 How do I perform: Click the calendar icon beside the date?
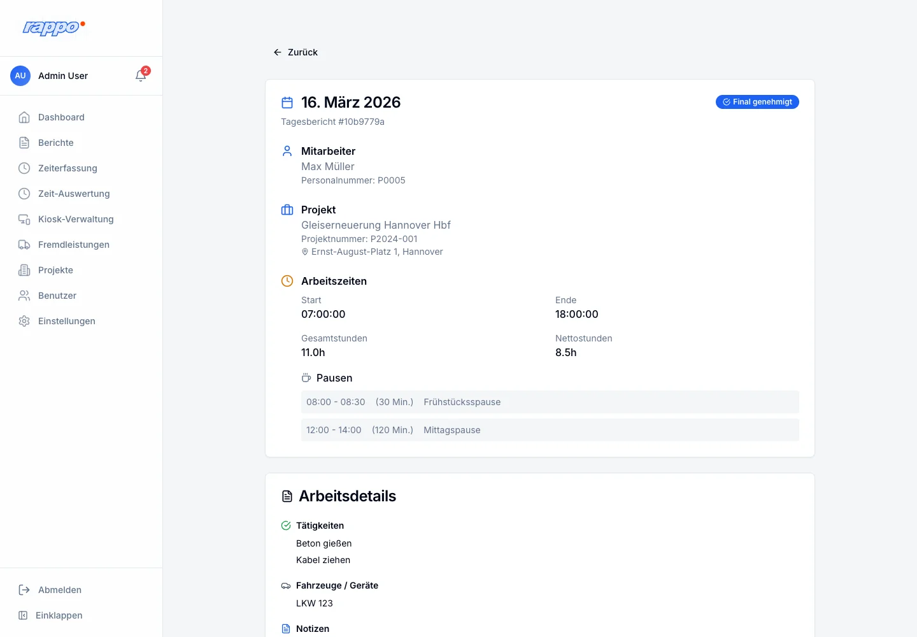(287, 103)
